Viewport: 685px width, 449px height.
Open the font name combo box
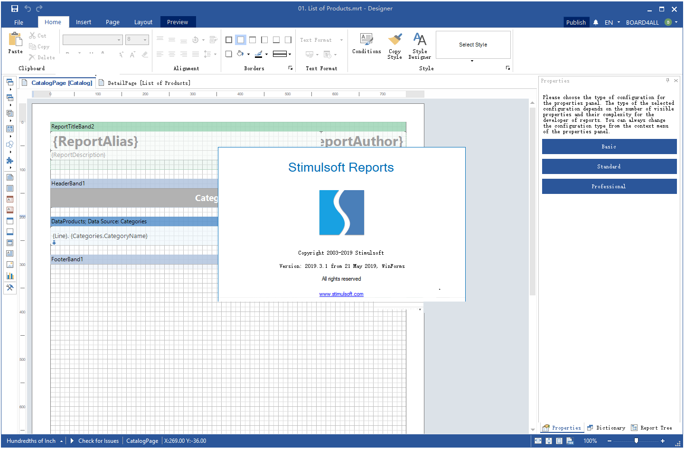click(93, 40)
